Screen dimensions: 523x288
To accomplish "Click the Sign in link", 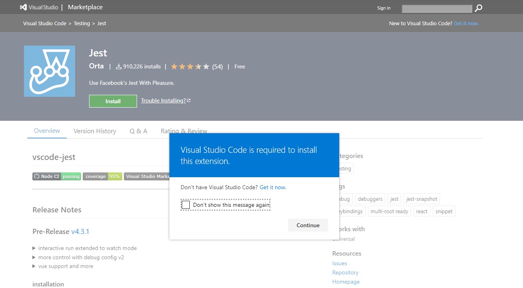I will coord(384,8).
